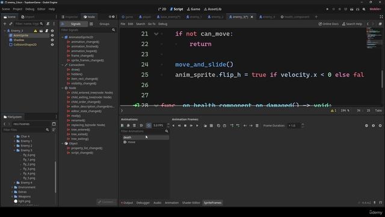Image resolution: width=385 pixels, height=217 pixels.
Task: Click the play animation backwards button
Action: pos(173,125)
